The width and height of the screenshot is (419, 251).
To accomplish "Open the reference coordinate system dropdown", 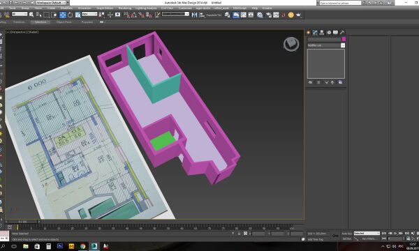I will coord(89,14).
